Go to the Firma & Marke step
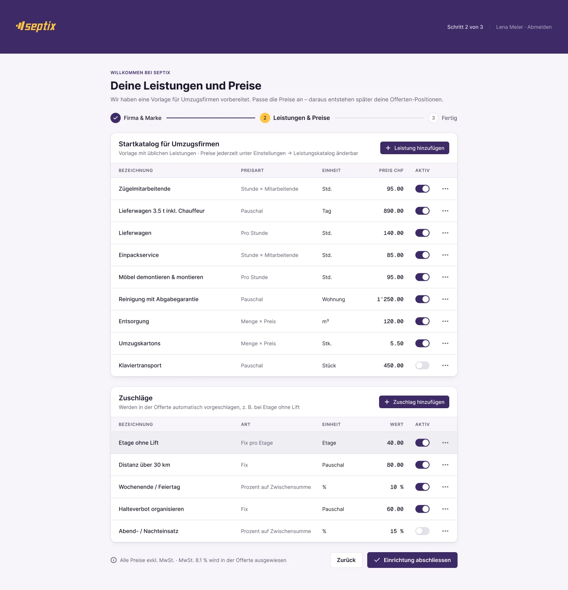 pos(136,118)
